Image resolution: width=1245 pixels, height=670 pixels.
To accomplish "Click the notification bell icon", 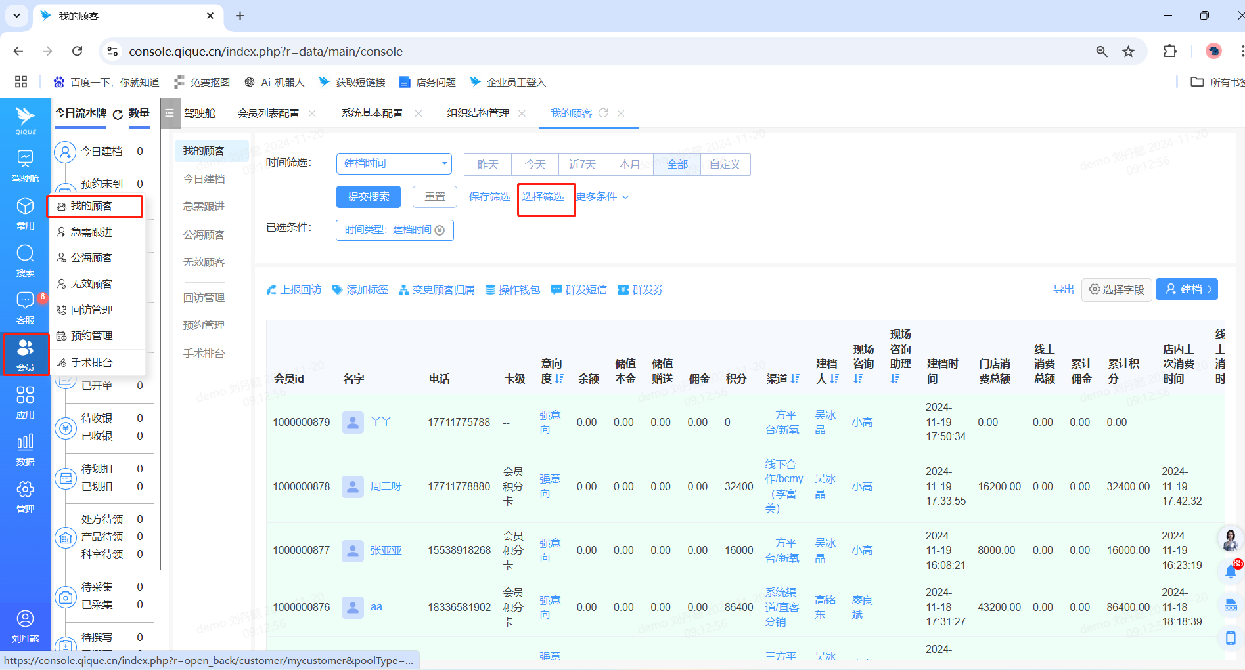I will pos(1231,572).
